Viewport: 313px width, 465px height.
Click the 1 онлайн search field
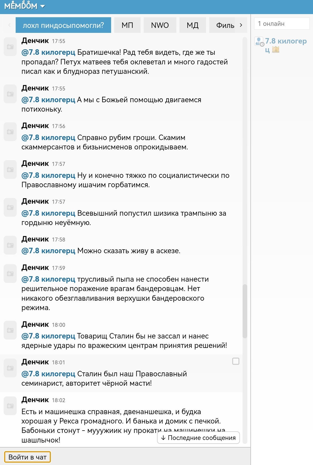[x=282, y=24]
